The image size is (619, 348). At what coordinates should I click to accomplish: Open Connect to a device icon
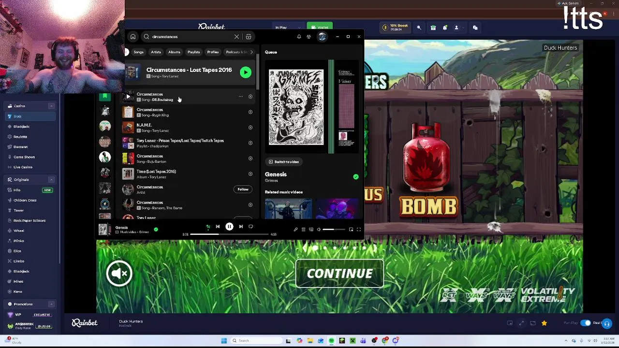(311, 230)
